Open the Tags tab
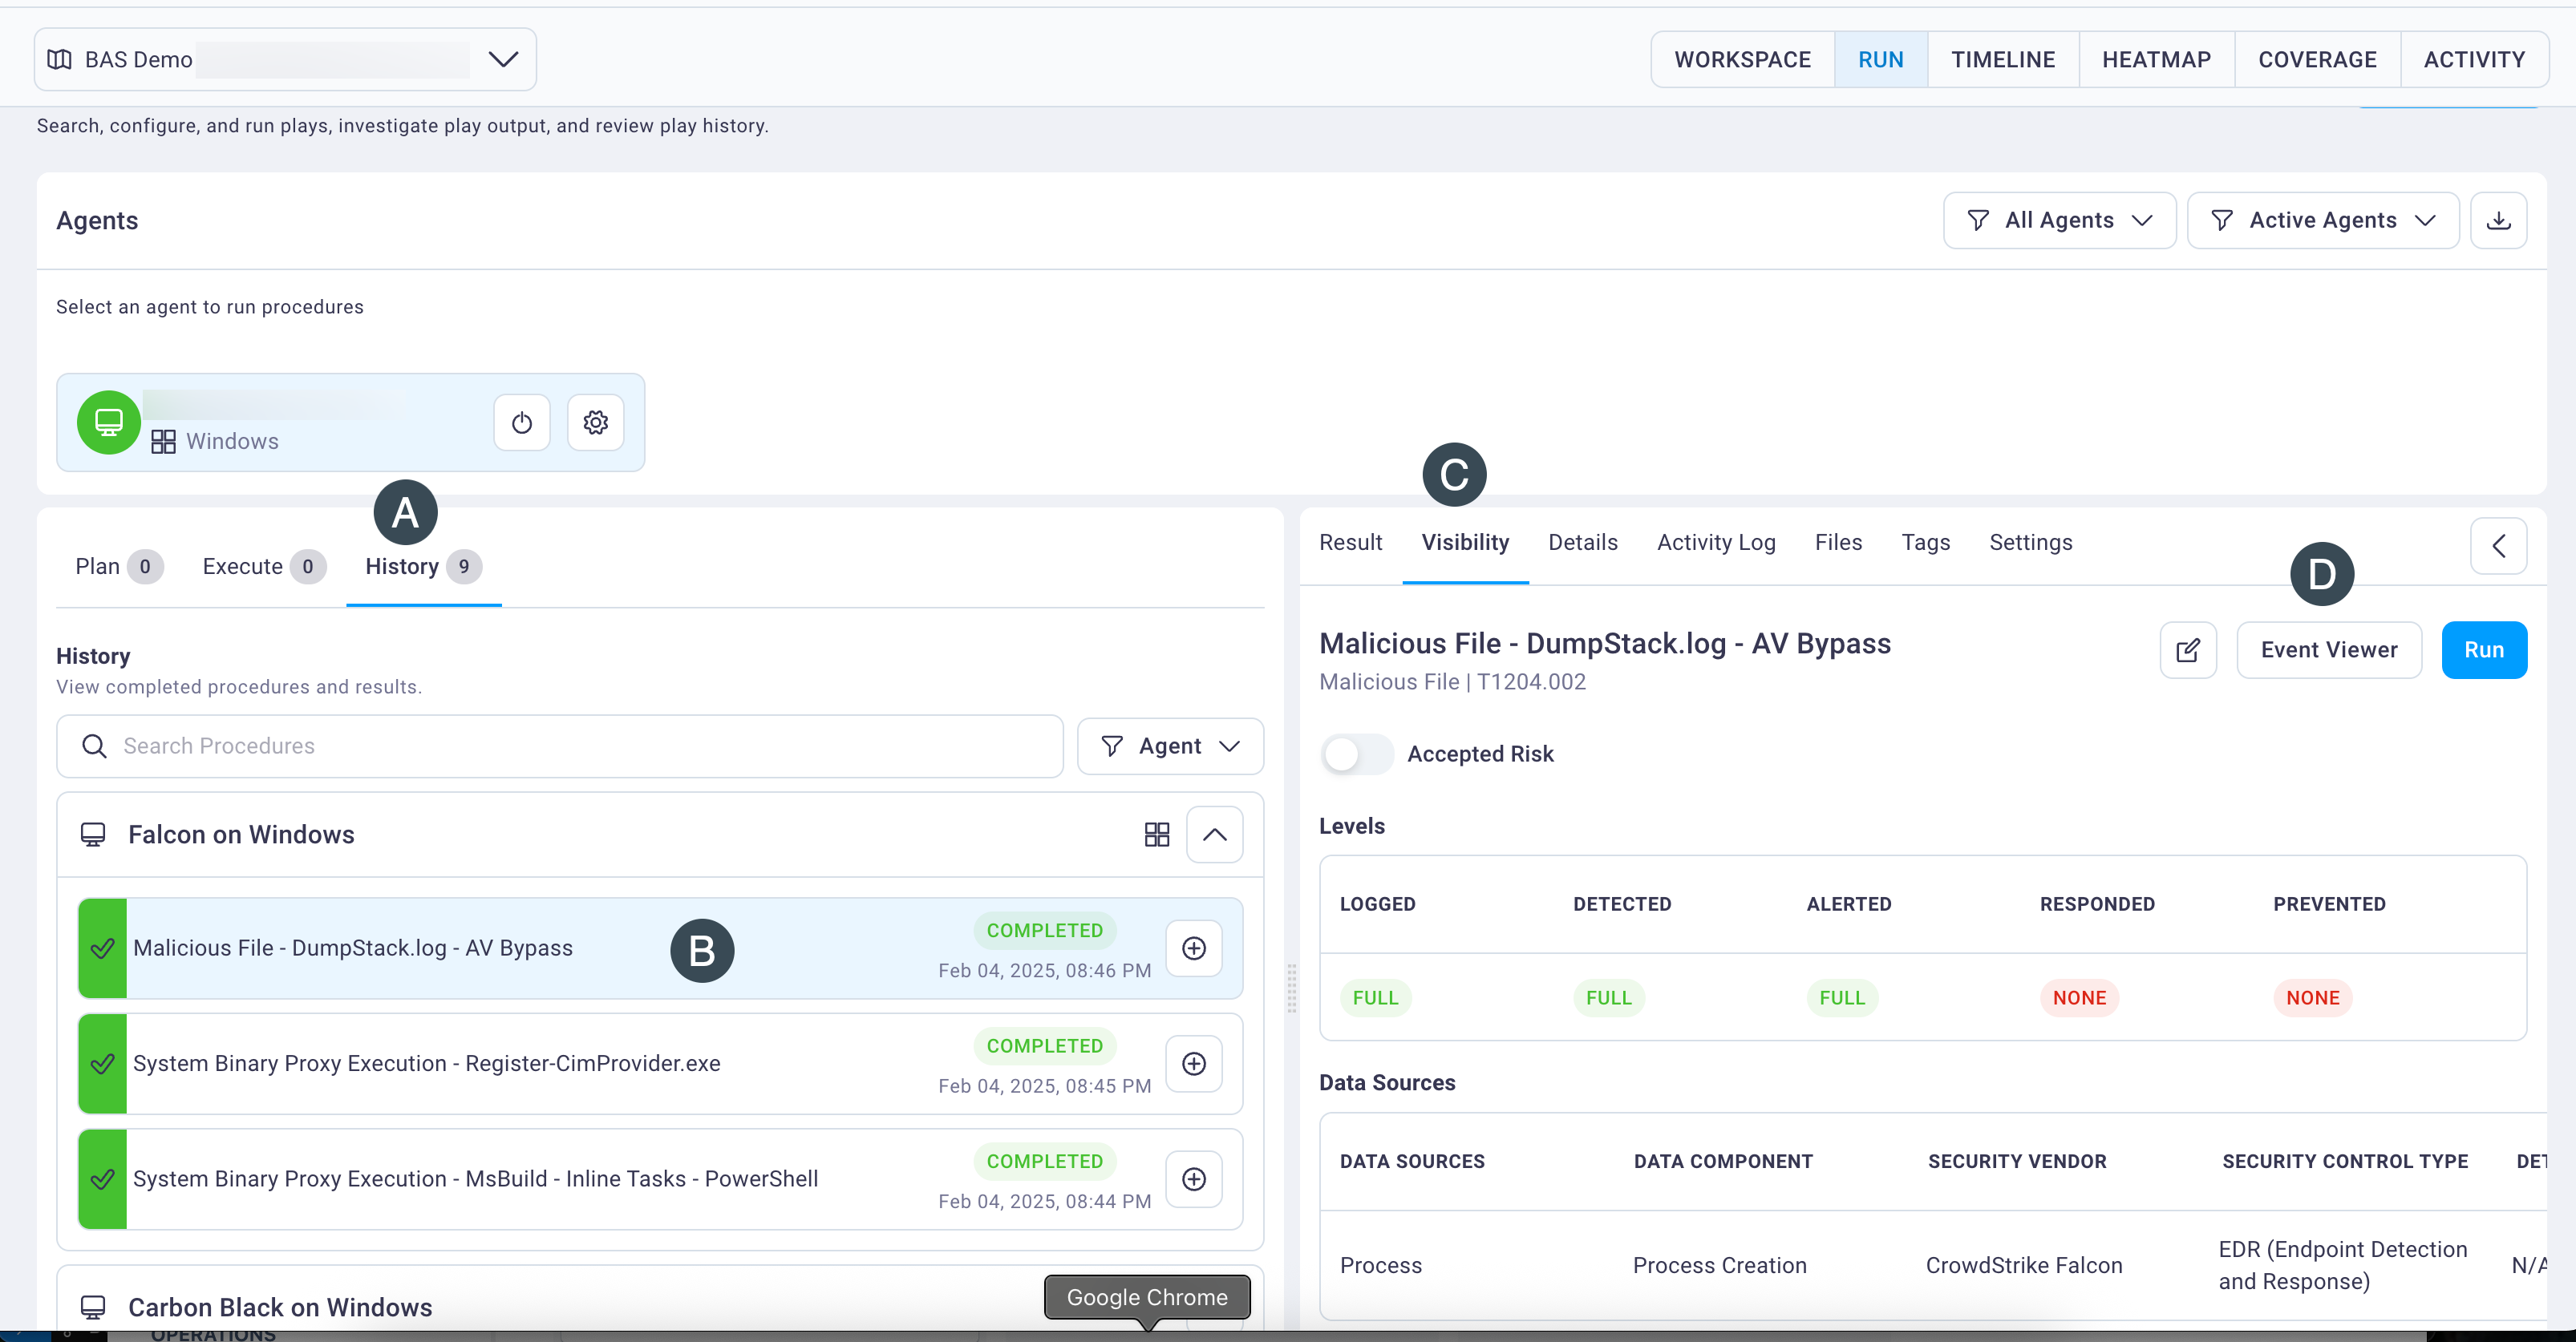The height and width of the screenshot is (1342, 2576). [1925, 543]
